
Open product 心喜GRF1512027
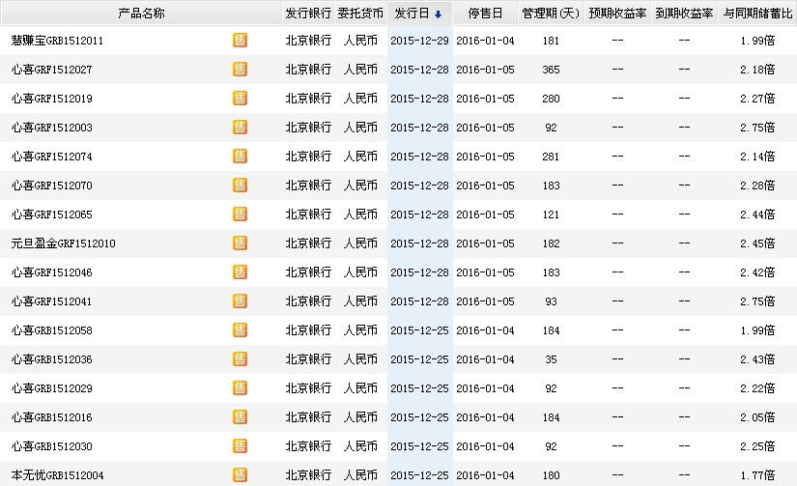click(x=52, y=70)
